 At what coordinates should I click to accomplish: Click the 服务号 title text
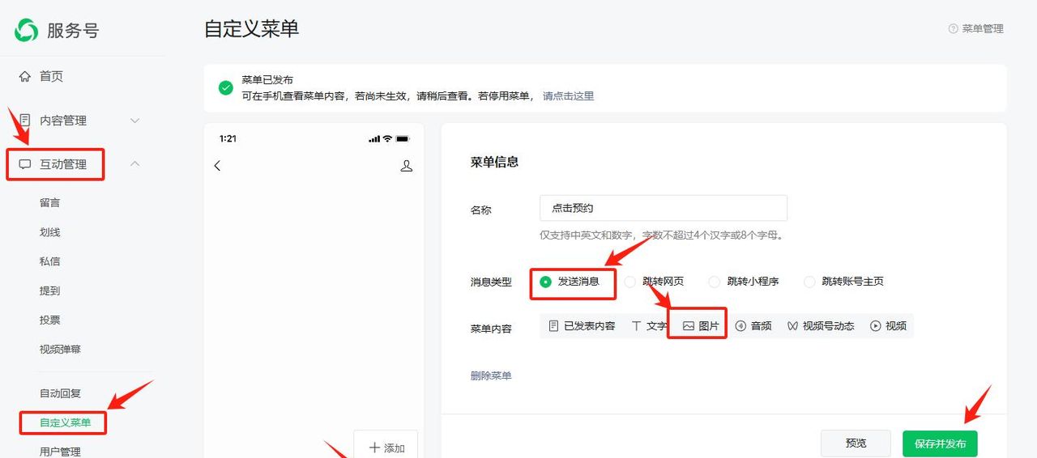coord(73,31)
